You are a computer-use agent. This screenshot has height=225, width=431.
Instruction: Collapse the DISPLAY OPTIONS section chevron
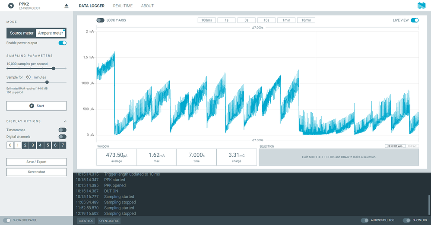point(65,121)
